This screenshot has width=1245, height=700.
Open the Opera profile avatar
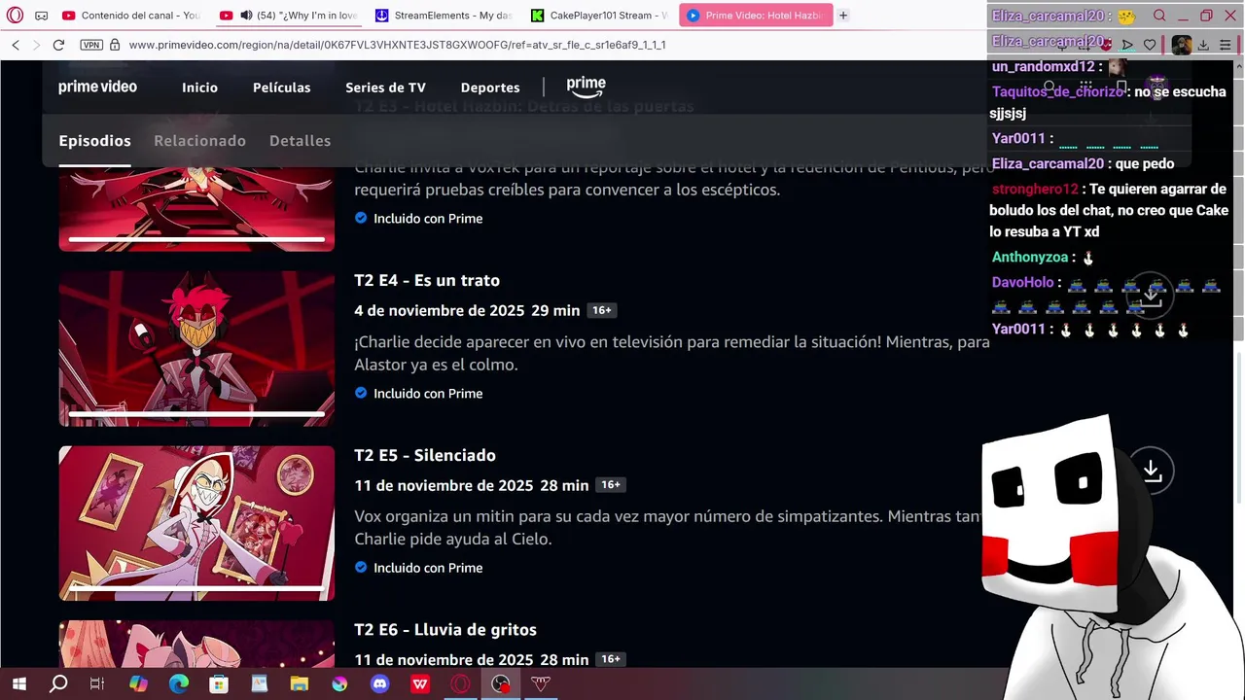click(1181, 45)
